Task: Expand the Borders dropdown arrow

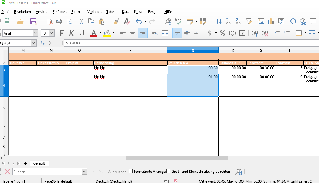Action: (x=305, y=33)
